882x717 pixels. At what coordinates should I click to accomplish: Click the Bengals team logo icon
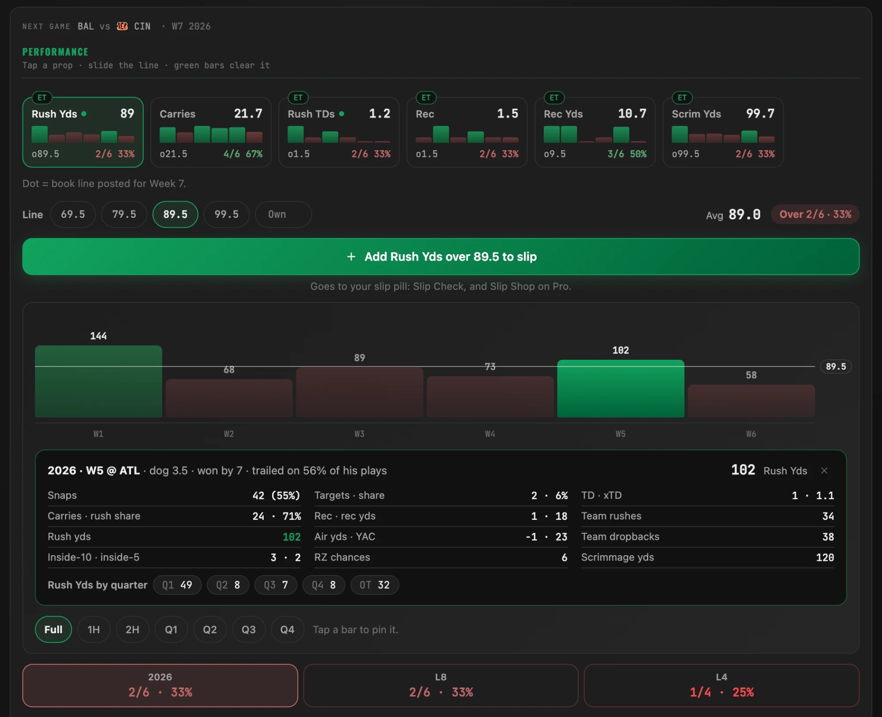click(122, 26)
